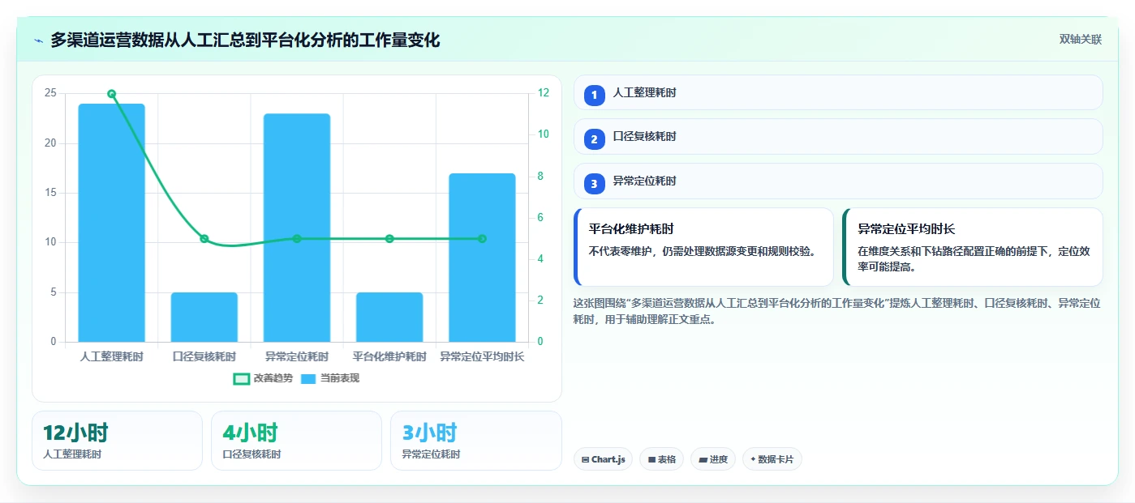
Task: Click the 3小时 stat card
Action: point(476,441)
